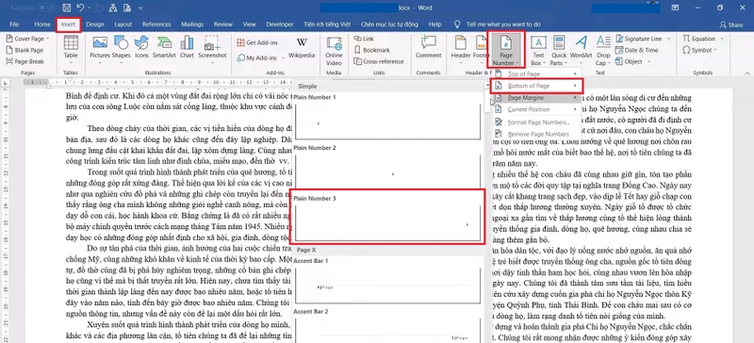The height and width of the screenshot is (343, 754).
Task: Open the Quick Parts menu
Action: point(559,51)
